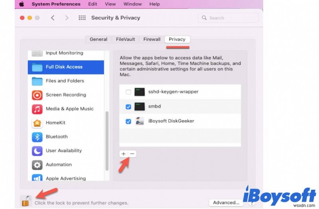Switch to the General tab
The height and width of the screenshot is (209, 319).
(x=98, y=39)
